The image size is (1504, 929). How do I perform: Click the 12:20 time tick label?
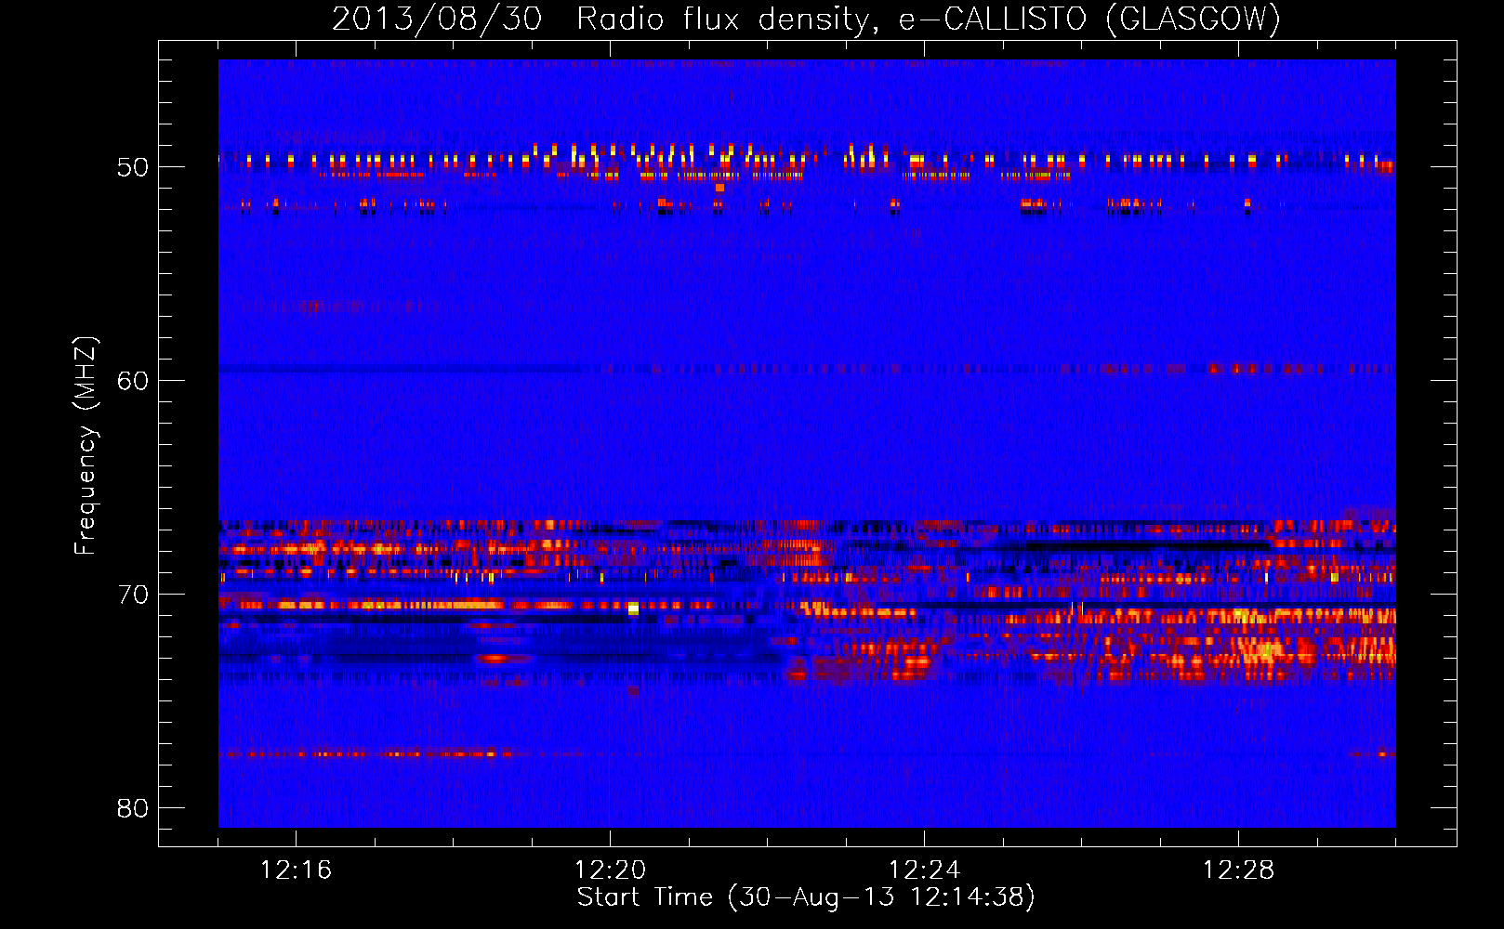tap(610, 870)
